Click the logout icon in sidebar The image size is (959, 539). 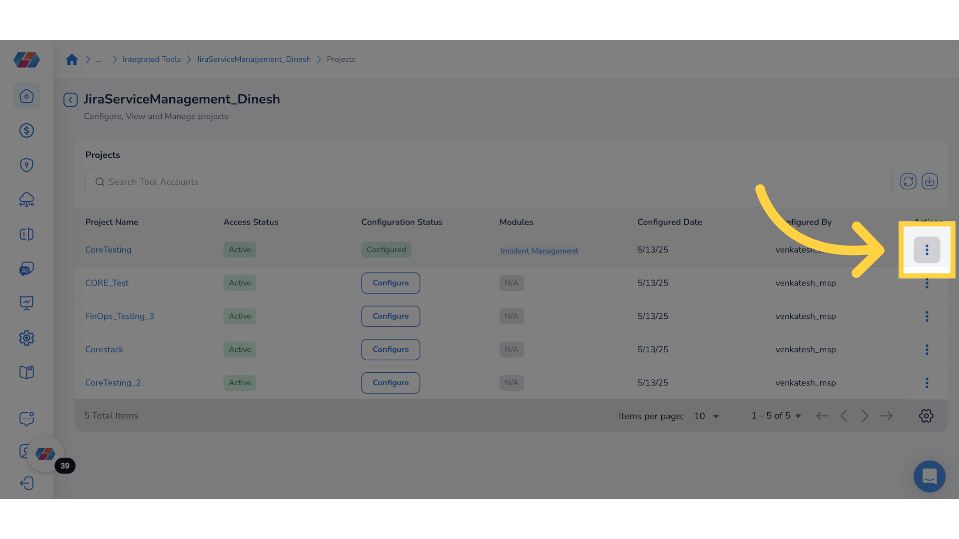coord(26,483)
